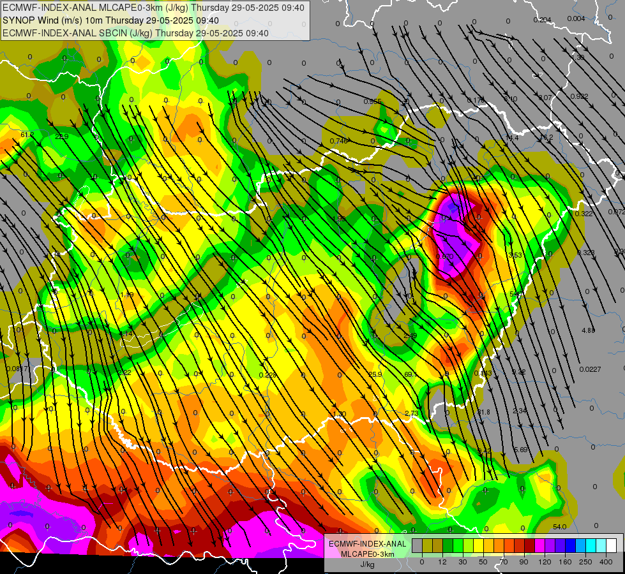Click the 4.86 map value
Viewport: 625px width, 574px height.
point(589,330)
